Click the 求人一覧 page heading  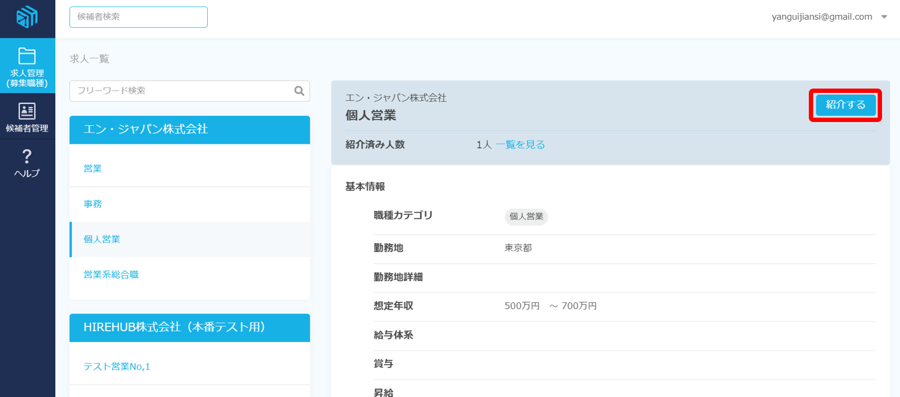[x=89, y=59]
